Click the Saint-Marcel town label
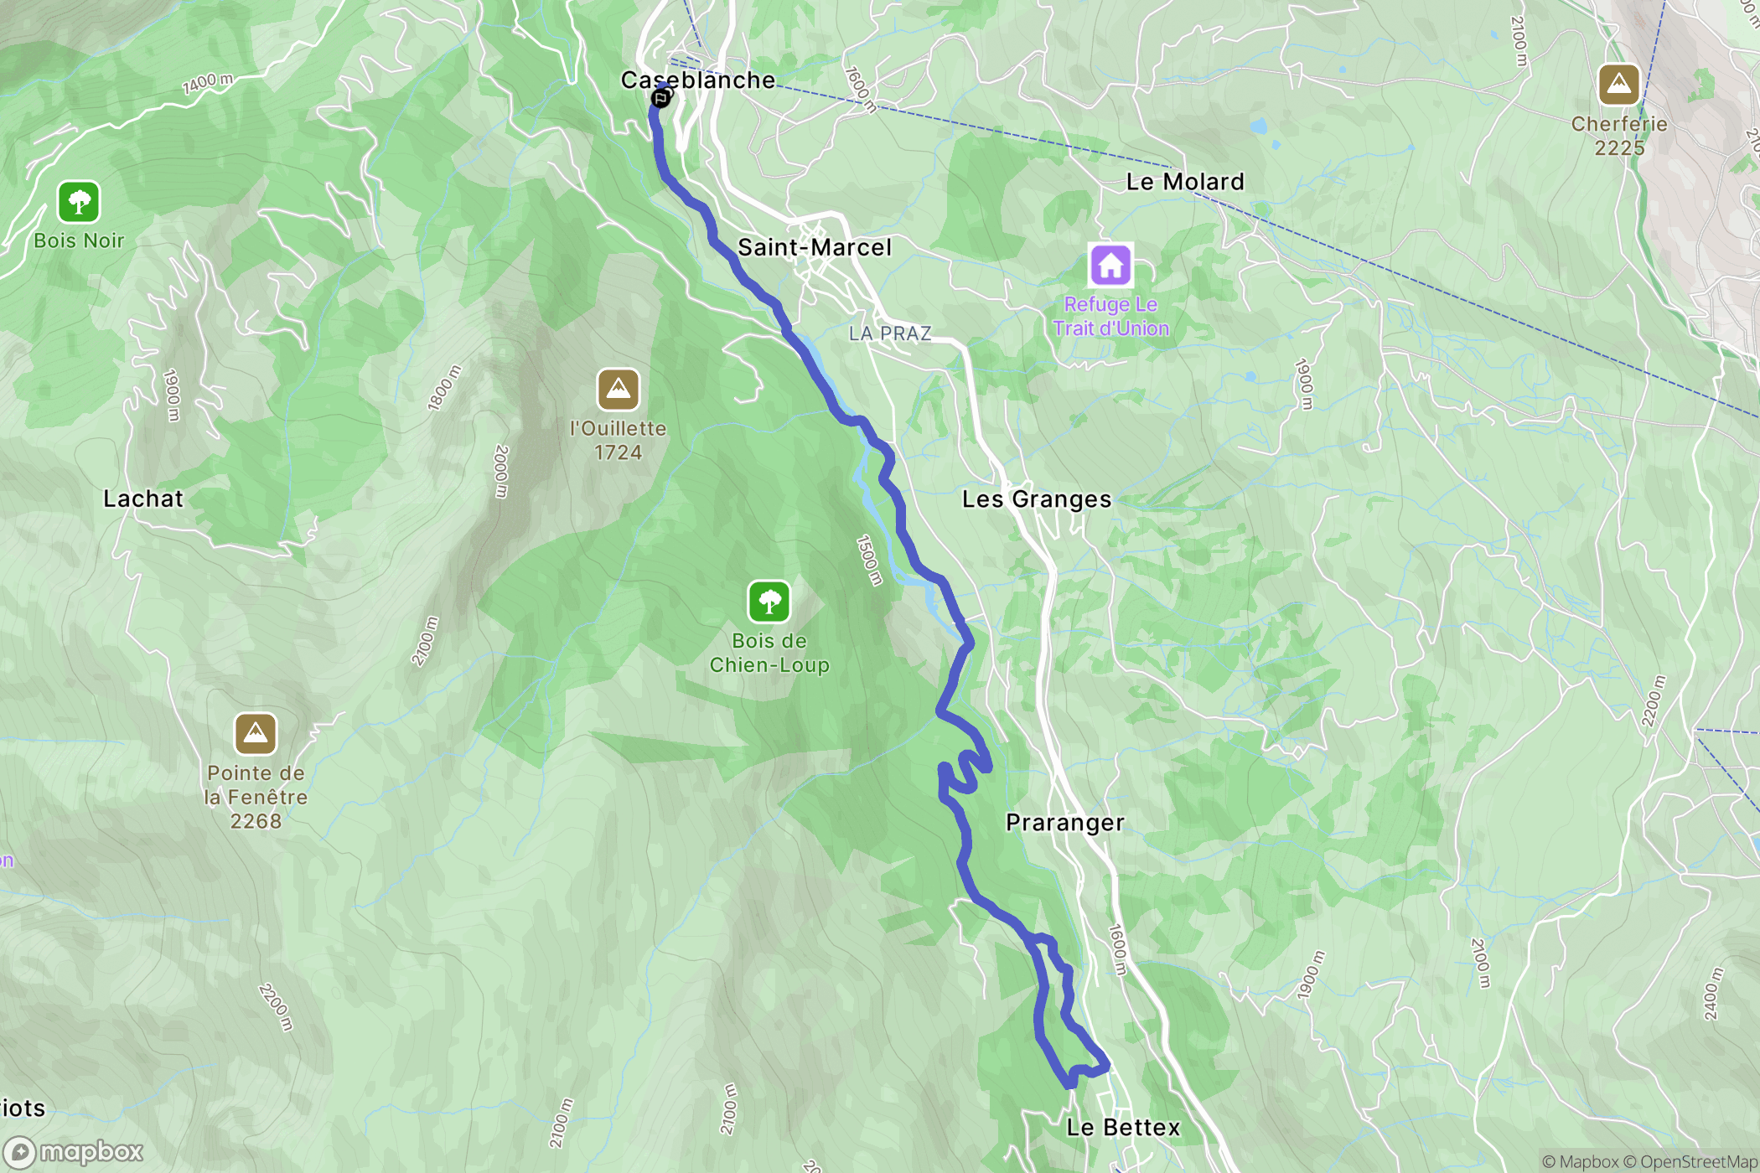This screenshot has width=1760, height=1173. [x=815, y=247]
